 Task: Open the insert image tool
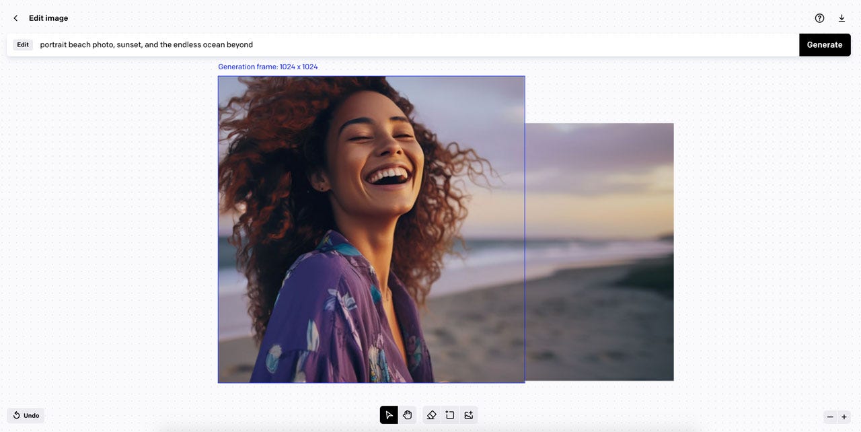[469, 415]
